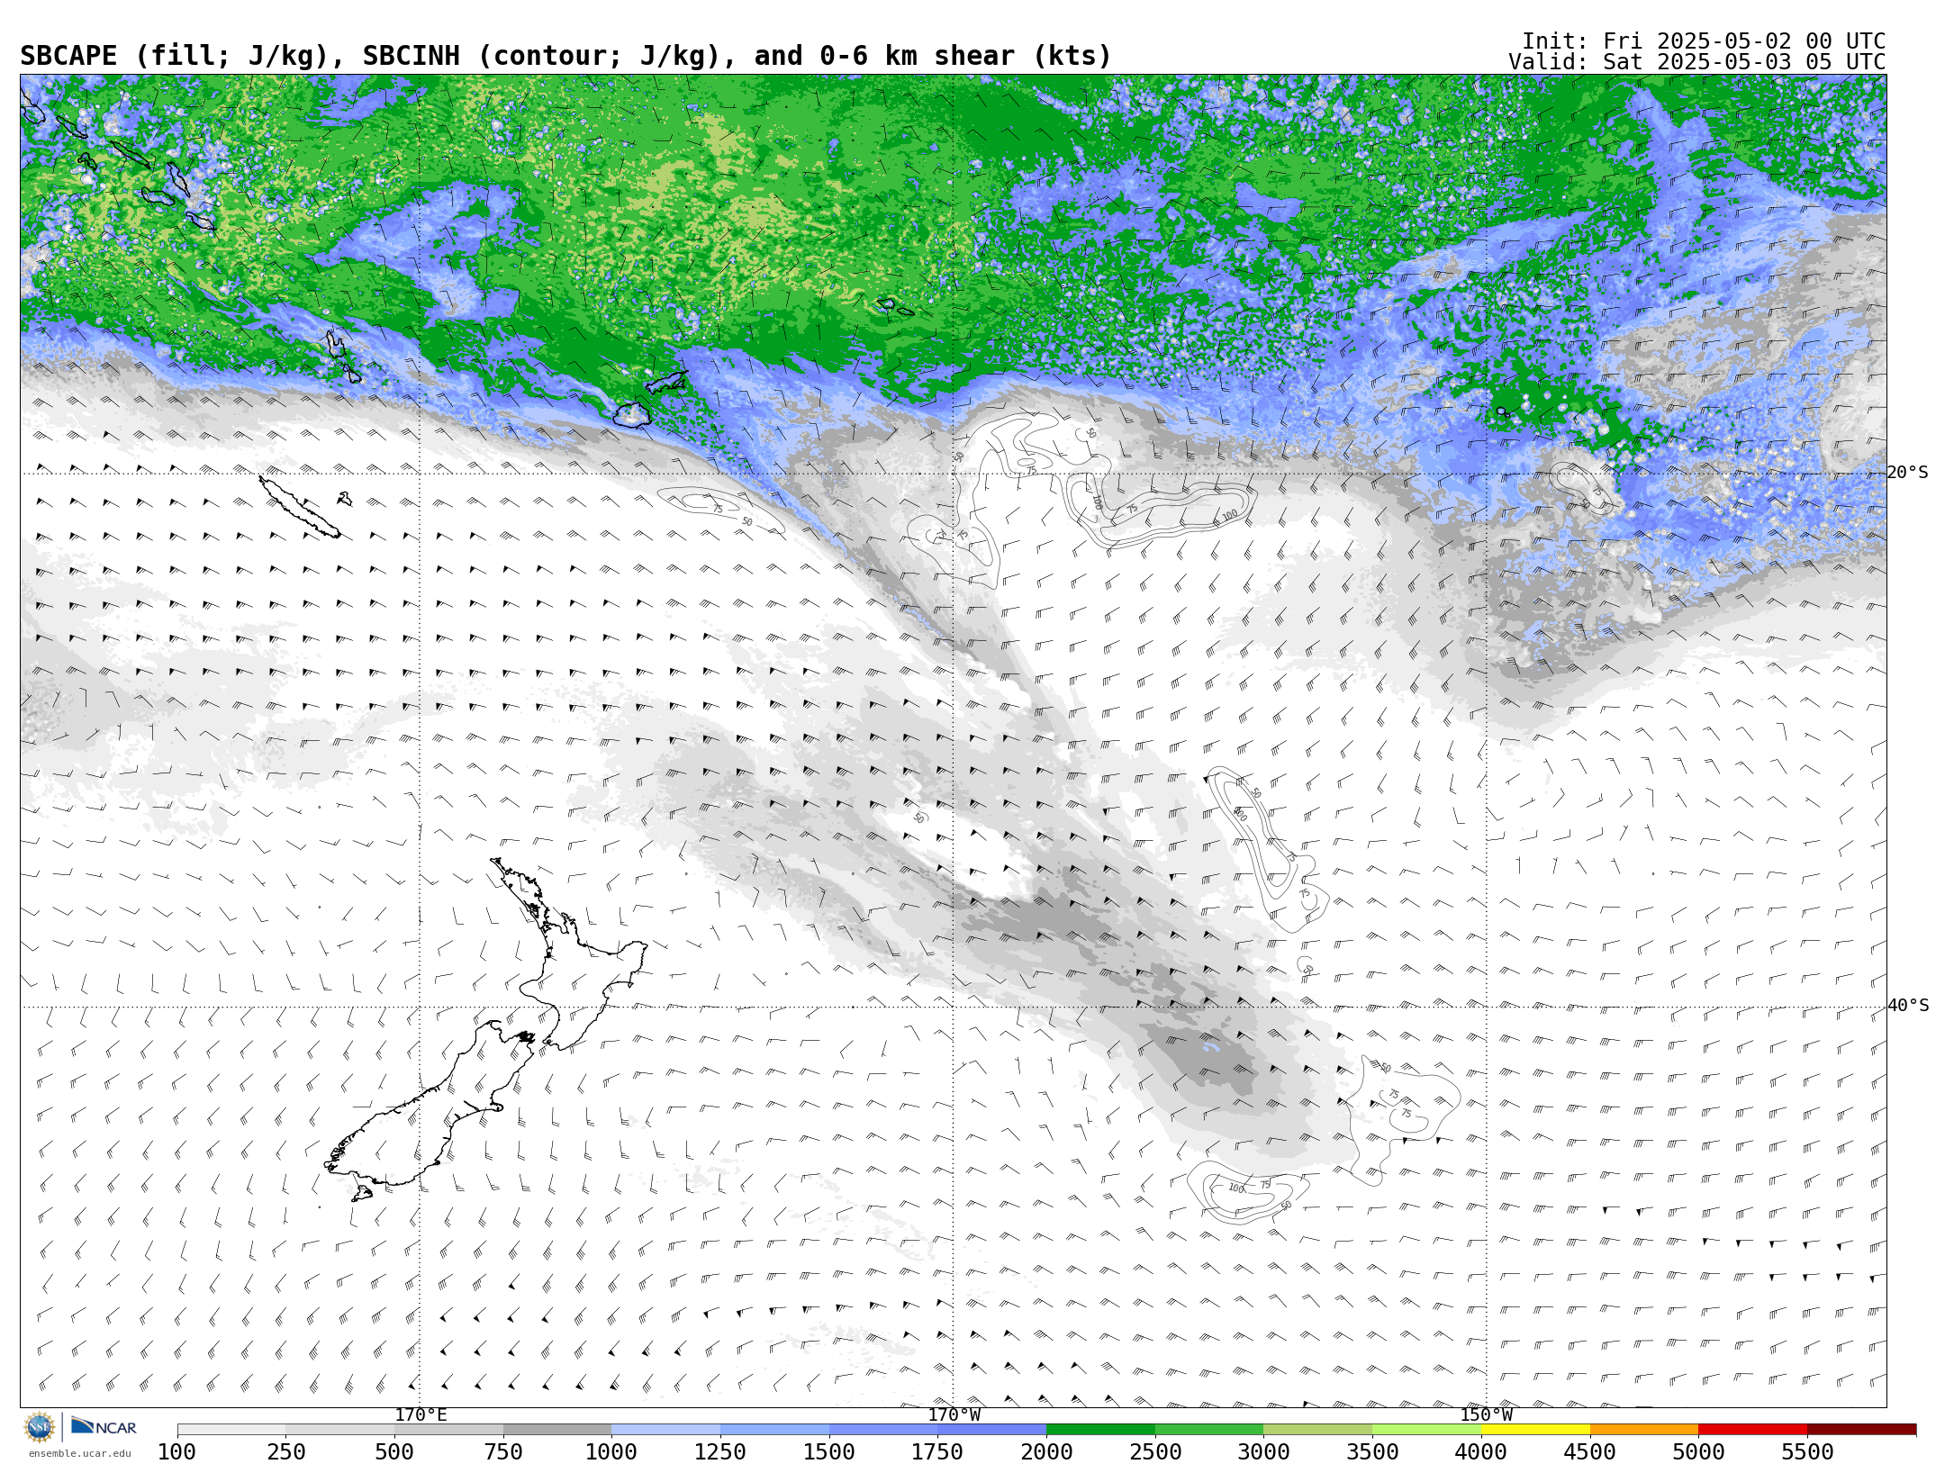Screen dimensions: 1945x1464
Task: Click the 500 colorbar tick label
Action: [394, 1452]
